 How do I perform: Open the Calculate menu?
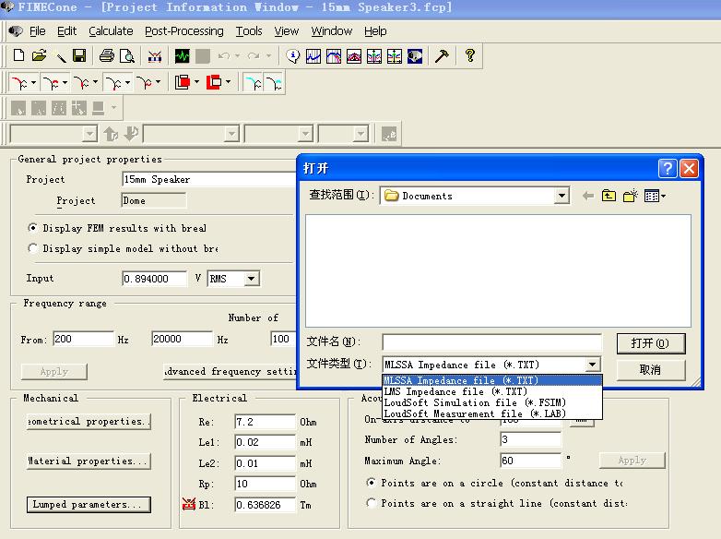(111, 30)
